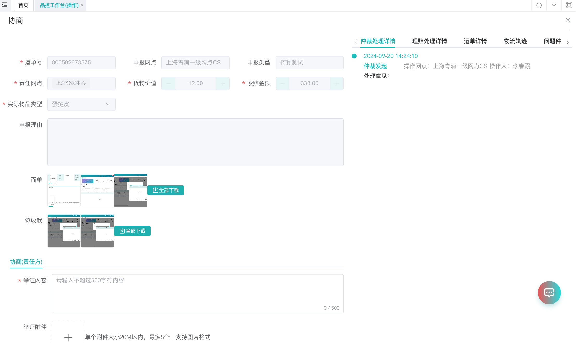Select the 协商(责任方) section tab
The width and height of the screenshot is (576, 343).
tap(26, 262)
